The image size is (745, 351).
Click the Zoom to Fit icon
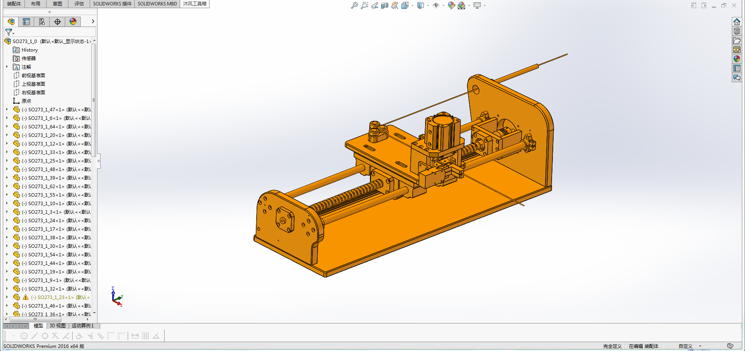click(354, 5)
